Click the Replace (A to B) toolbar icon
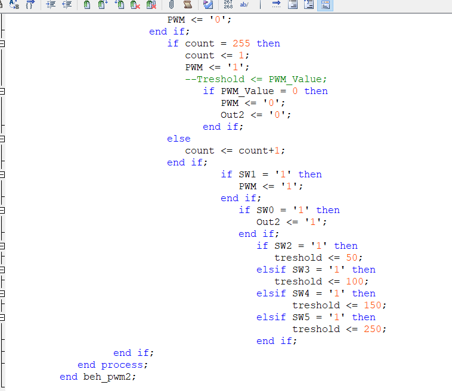This screenshot has width=452, height=391. [x=14, y=4]
